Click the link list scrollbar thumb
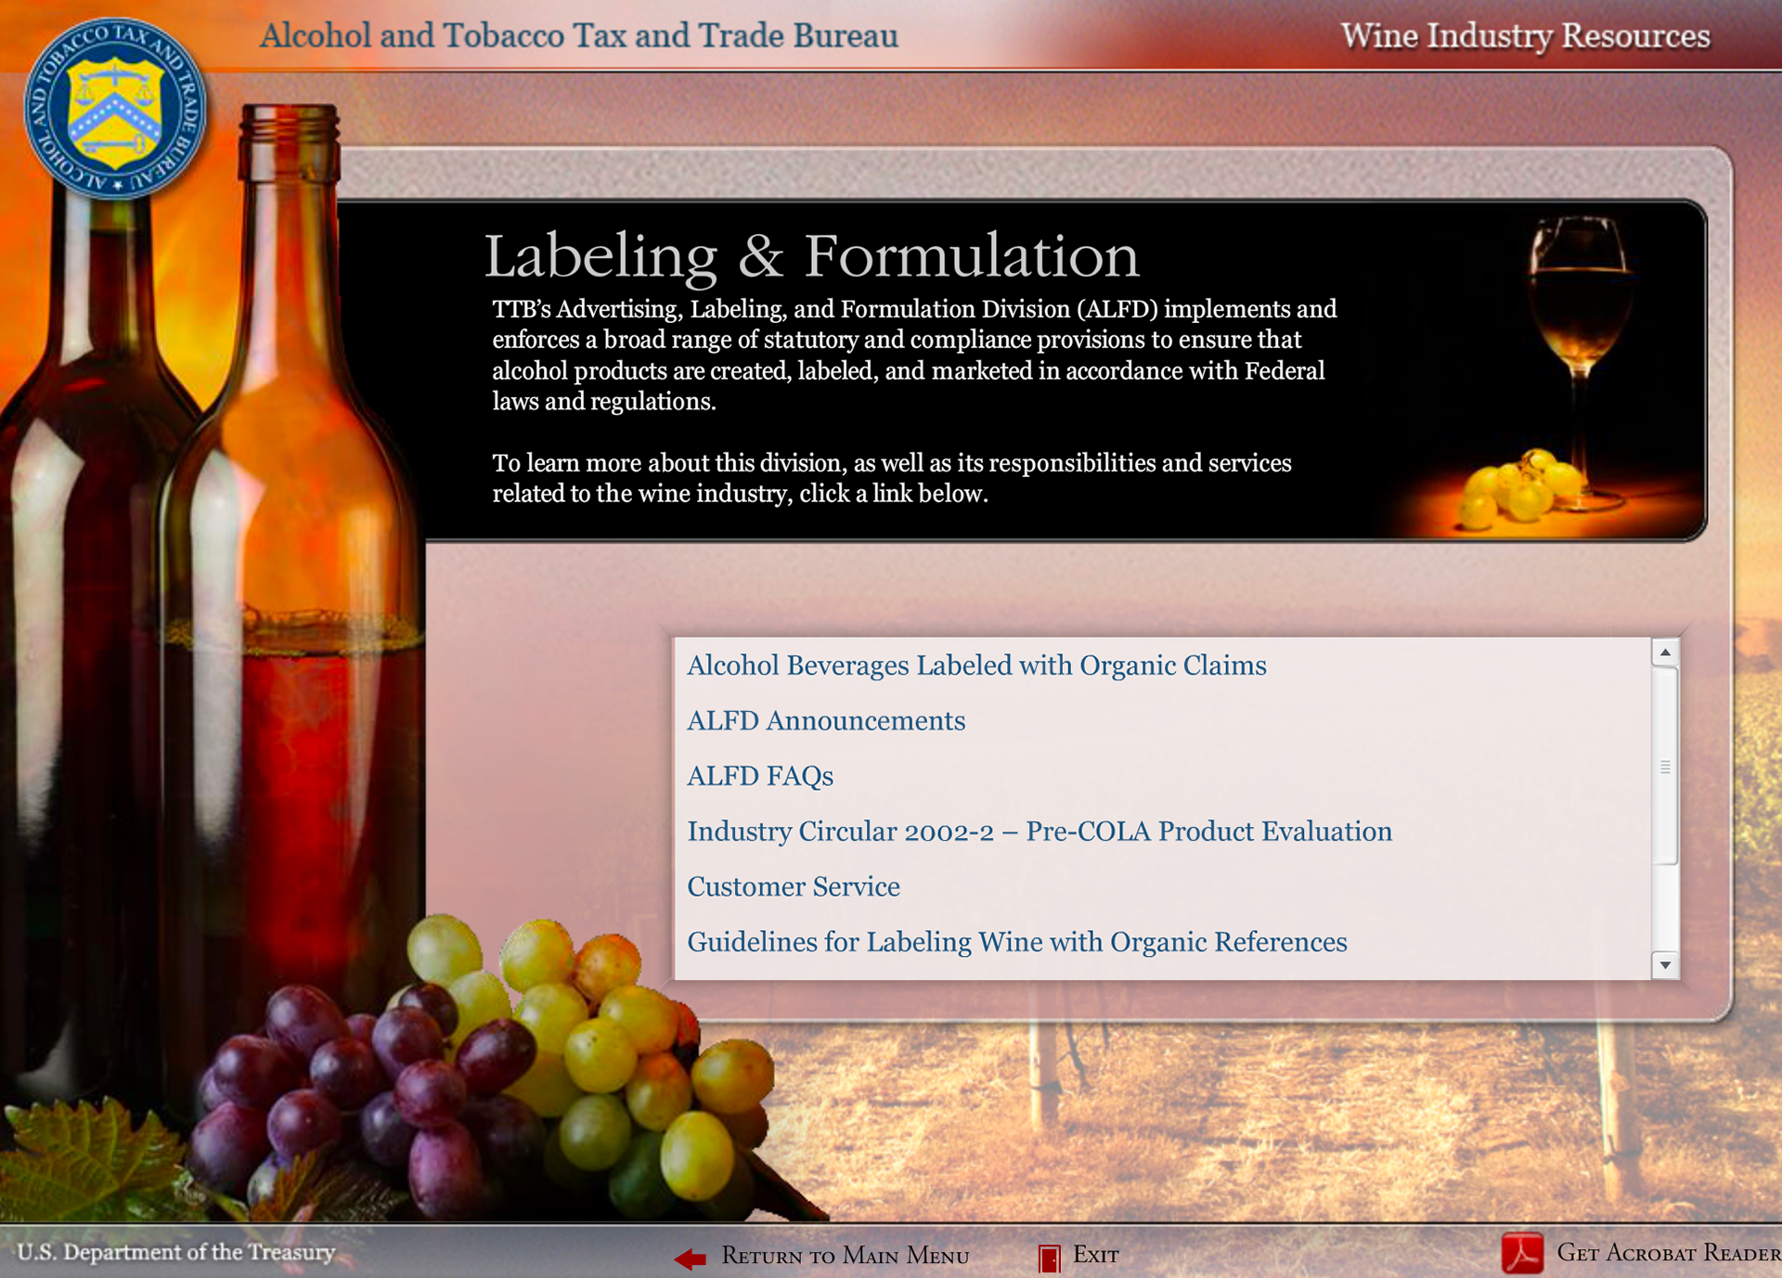The height and width of the screenshot is (1278, 1782). (1665, 767)
